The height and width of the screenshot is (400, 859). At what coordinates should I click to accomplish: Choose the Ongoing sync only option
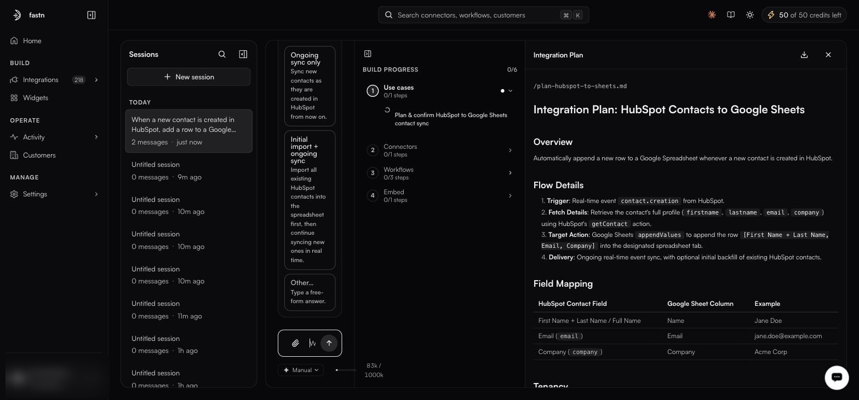point(310,86)
